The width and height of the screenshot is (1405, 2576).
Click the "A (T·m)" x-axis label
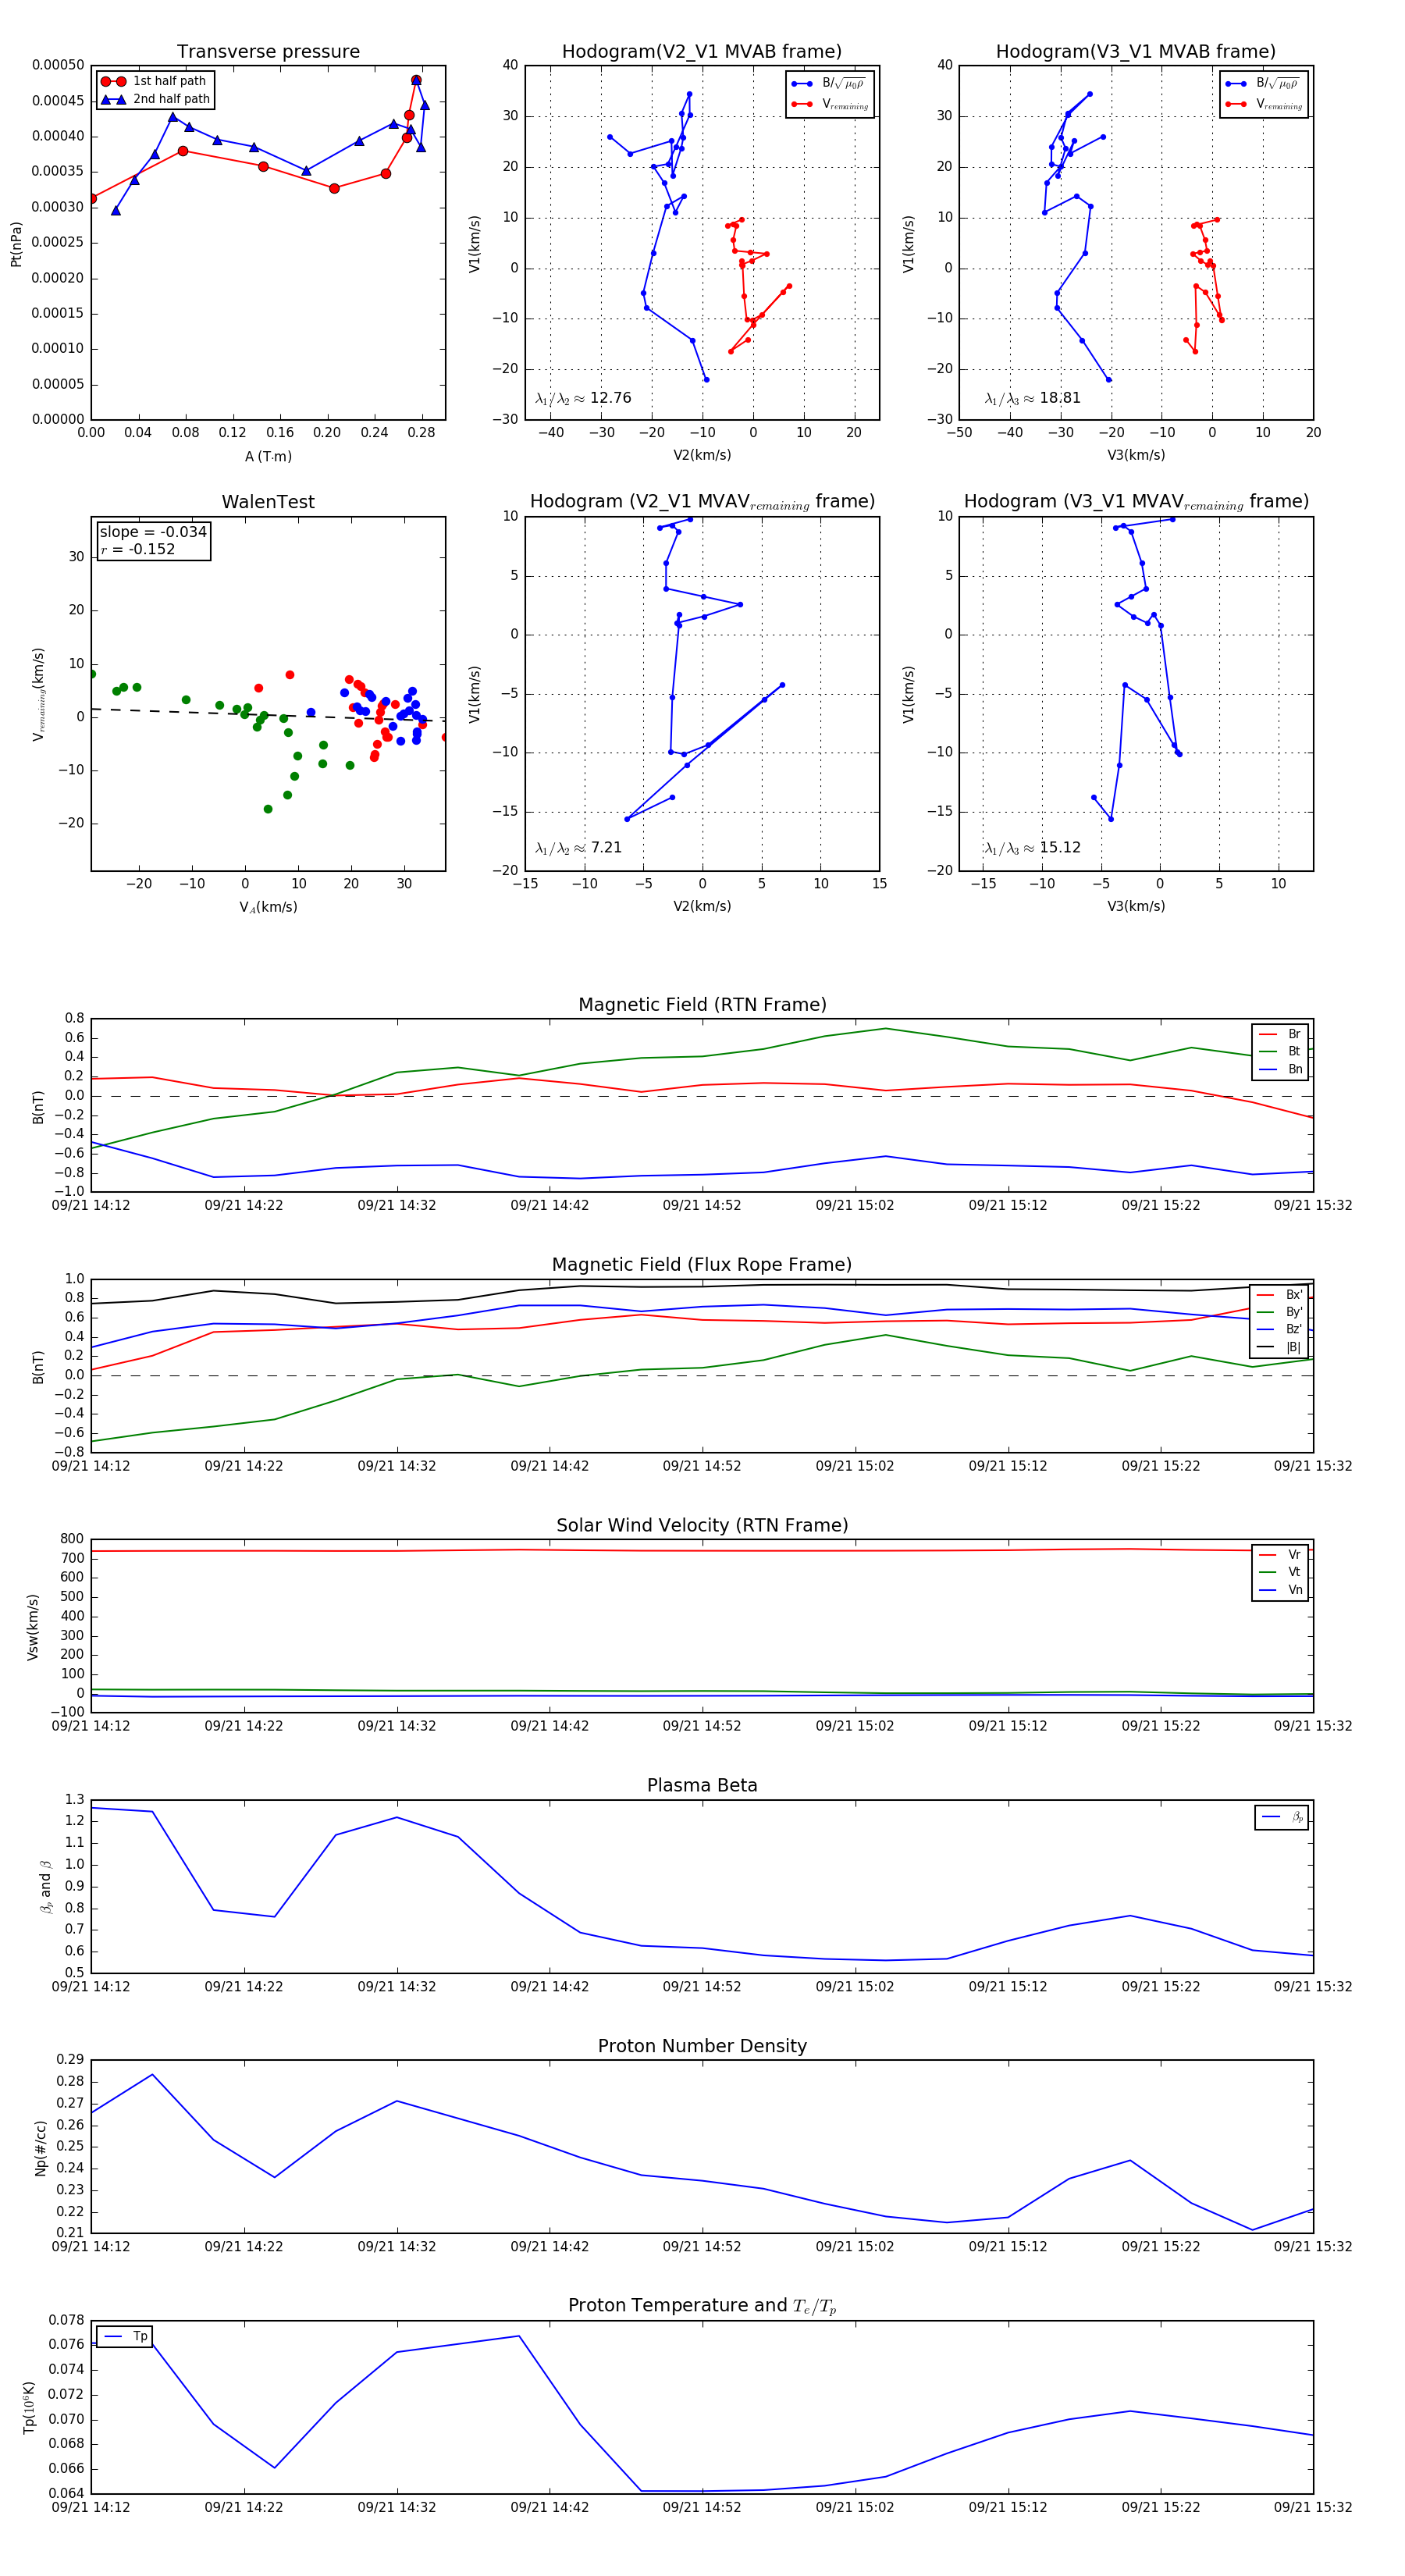[268, 456]
